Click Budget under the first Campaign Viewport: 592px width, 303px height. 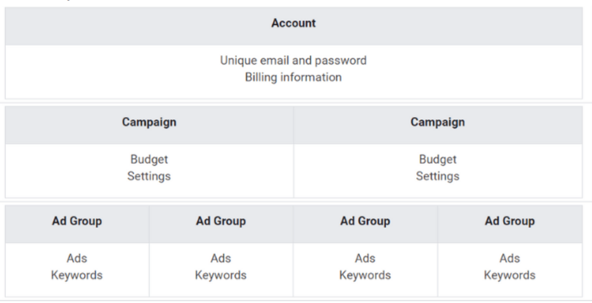click(x=149, y=159)
